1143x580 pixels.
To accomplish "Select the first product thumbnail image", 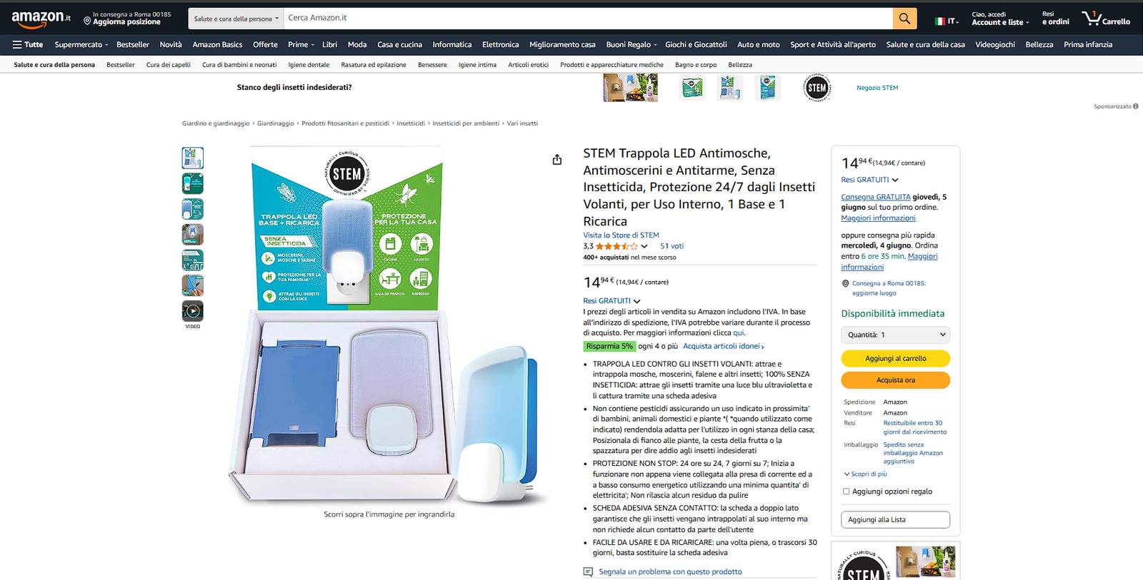I will pyautogui.click(x=192, y=158).
